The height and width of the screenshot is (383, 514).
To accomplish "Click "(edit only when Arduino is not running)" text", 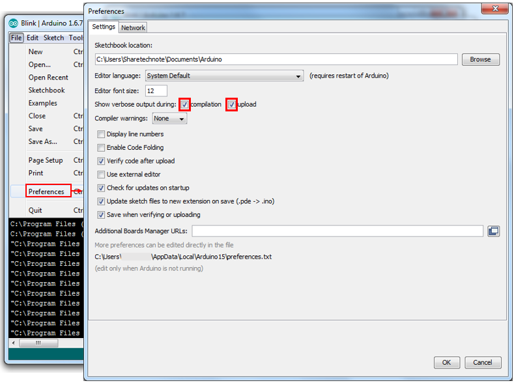I will [x=149, y=268].
